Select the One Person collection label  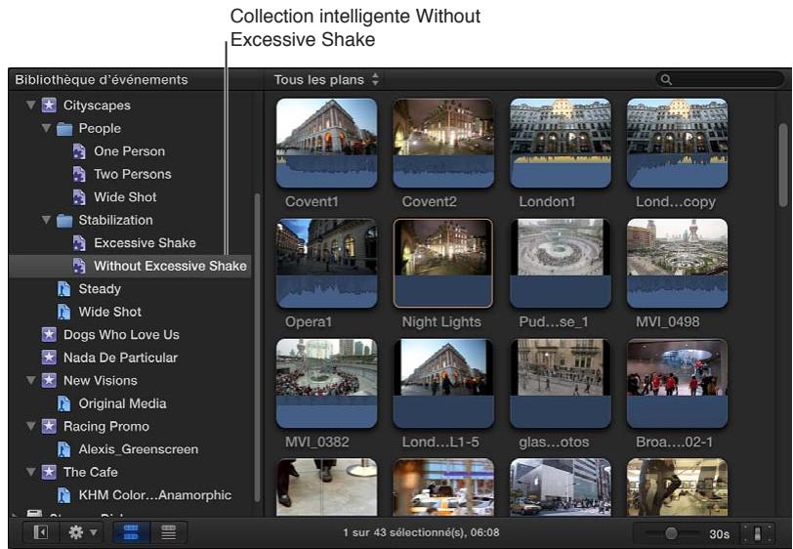pyautogui.click(x=130, y=151)
